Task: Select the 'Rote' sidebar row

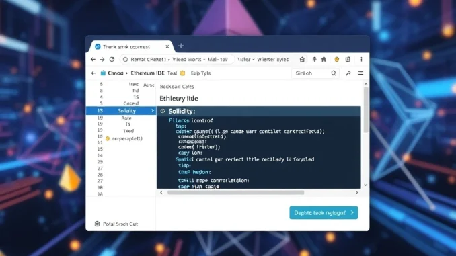Action: [x=126, y=118]
